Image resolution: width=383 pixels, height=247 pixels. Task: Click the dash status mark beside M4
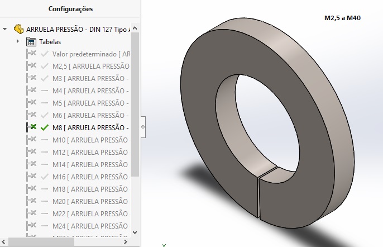[x=45, y=91]
